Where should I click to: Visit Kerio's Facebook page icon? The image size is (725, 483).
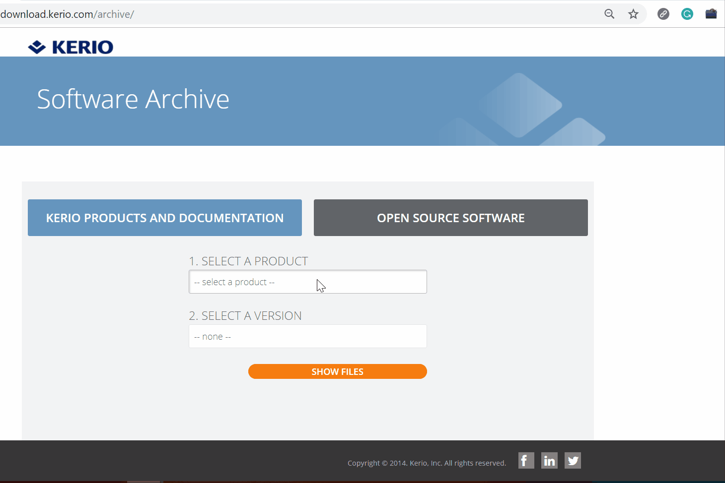pos(526,461)
